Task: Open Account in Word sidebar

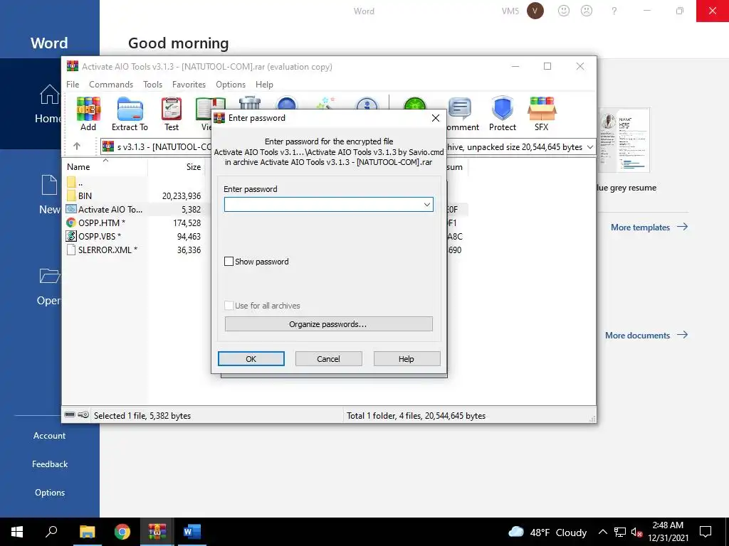Action: tap(49, 436)
